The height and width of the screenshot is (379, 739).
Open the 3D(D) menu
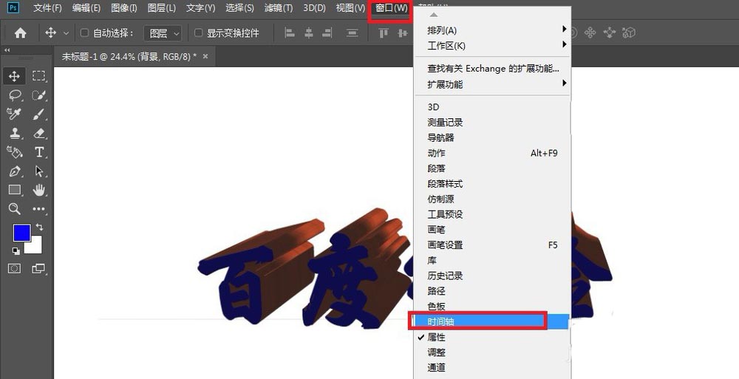314,8
